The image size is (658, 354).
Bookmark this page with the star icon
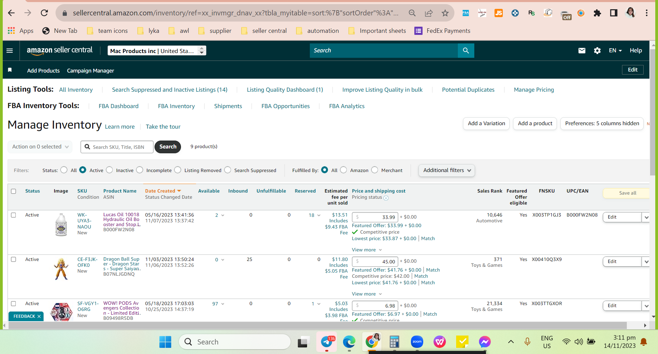[445, 13]
